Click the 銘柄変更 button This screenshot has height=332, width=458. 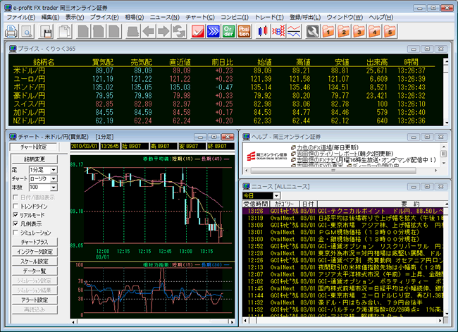[x=35, y=159]
